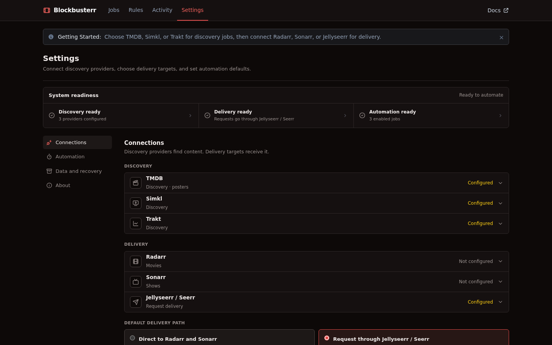The image size is (552, 345).
Task: Click the Delivery ready checkmark icon
Action: 207,115
